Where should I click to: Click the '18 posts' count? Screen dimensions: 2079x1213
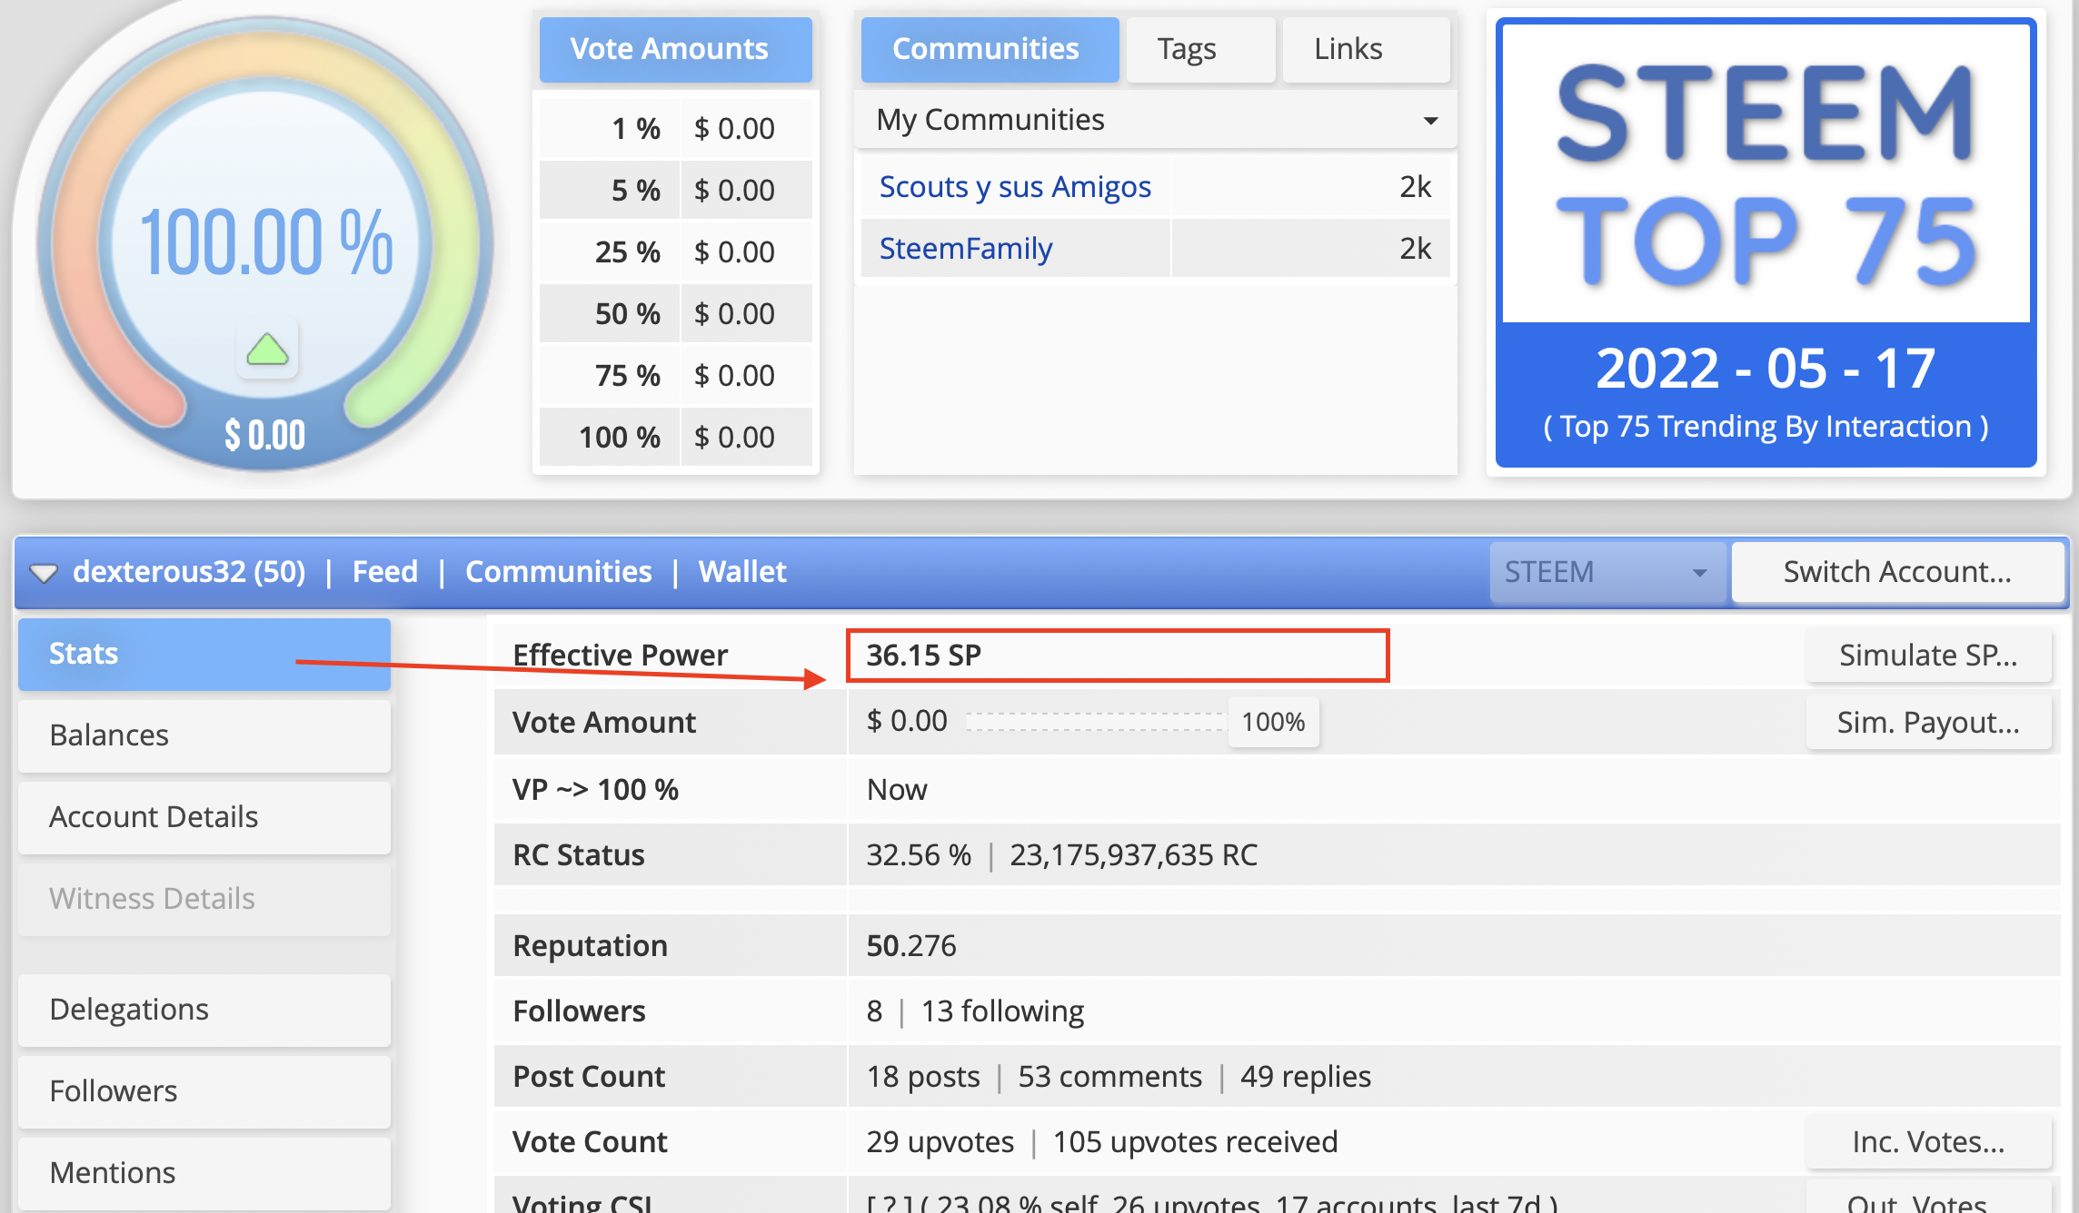923,1076
